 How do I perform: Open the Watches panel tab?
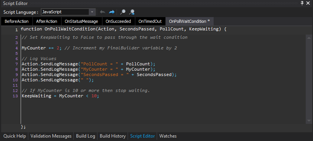click(168, 136)
